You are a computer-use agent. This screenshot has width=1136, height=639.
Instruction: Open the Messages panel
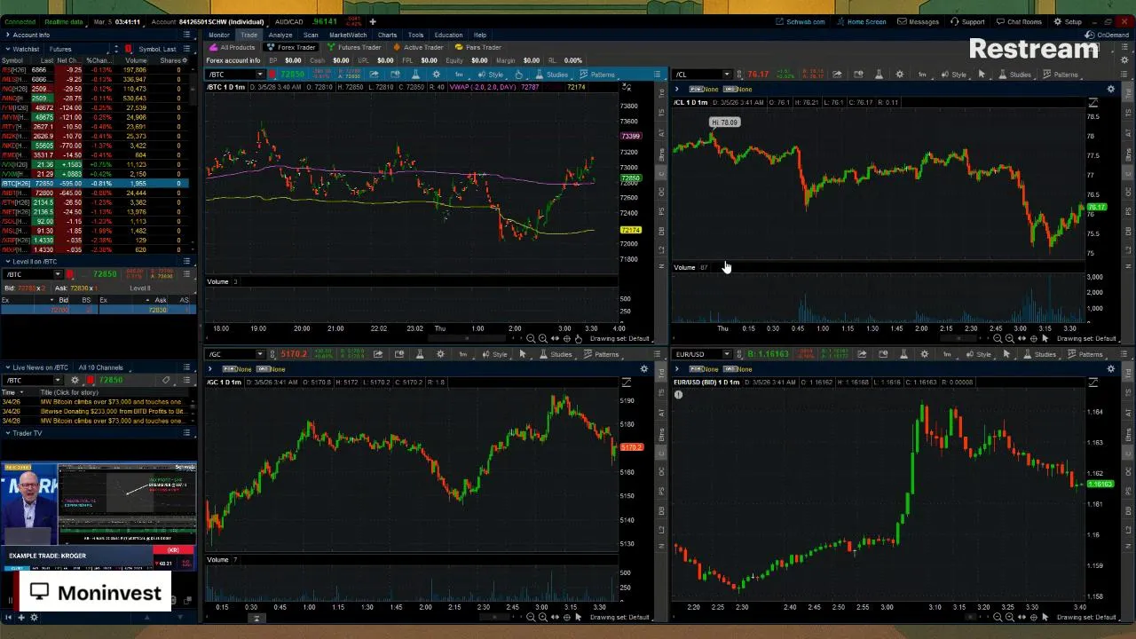[x=919, y=21]
